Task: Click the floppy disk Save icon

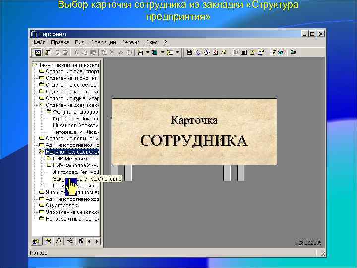Action: [189, 52]
